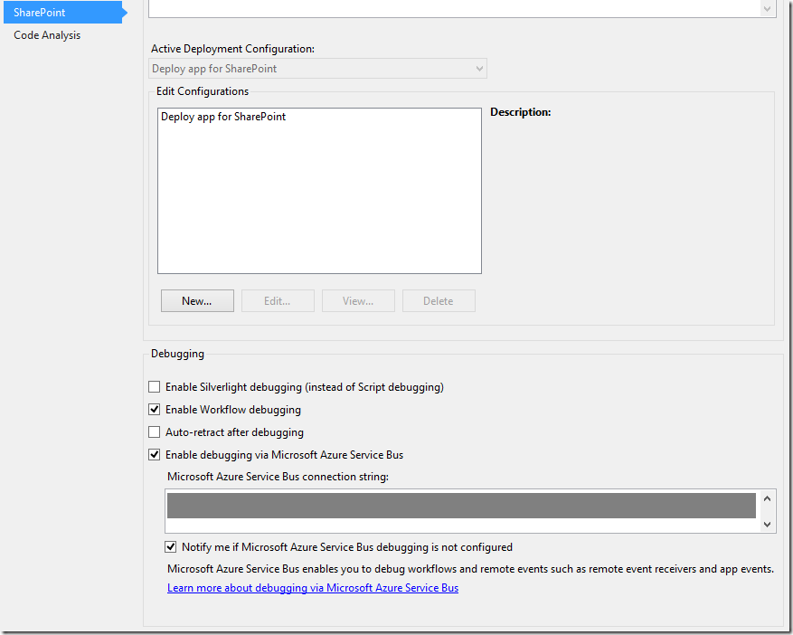This screenshot has height=635, width=793.
Task: Click the Delete configuration button
Action: pyautogui.click(x=439, y=301)
